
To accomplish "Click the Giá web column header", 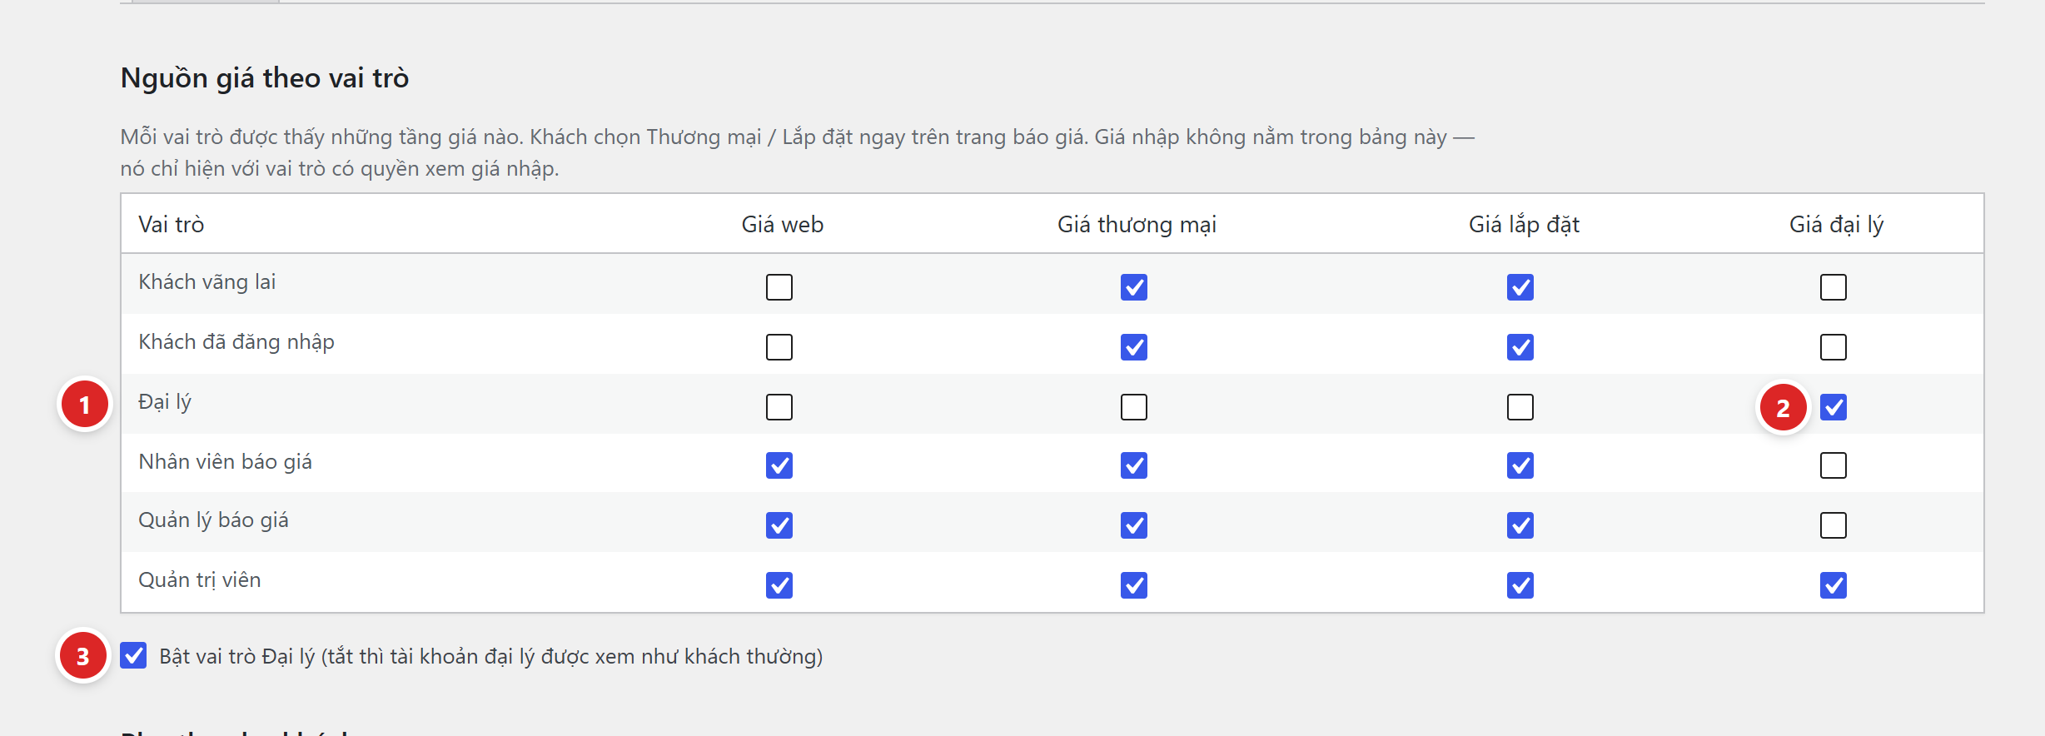I will (x=783, y=225).
